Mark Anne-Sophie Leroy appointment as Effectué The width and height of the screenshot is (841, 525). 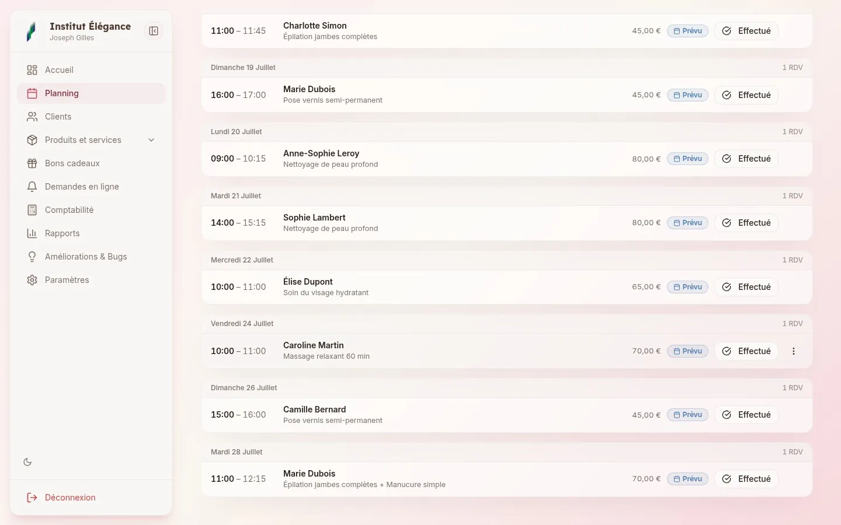click(x=746, y=159)
